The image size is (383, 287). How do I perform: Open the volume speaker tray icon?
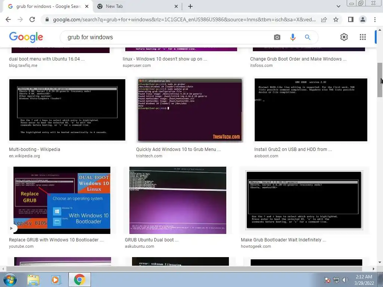345,280
